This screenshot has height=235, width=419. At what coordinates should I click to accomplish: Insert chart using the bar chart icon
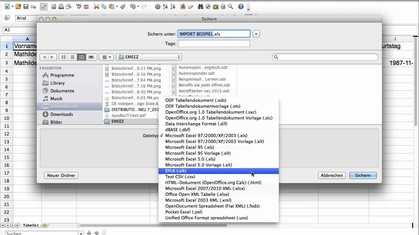coord(183,6)
